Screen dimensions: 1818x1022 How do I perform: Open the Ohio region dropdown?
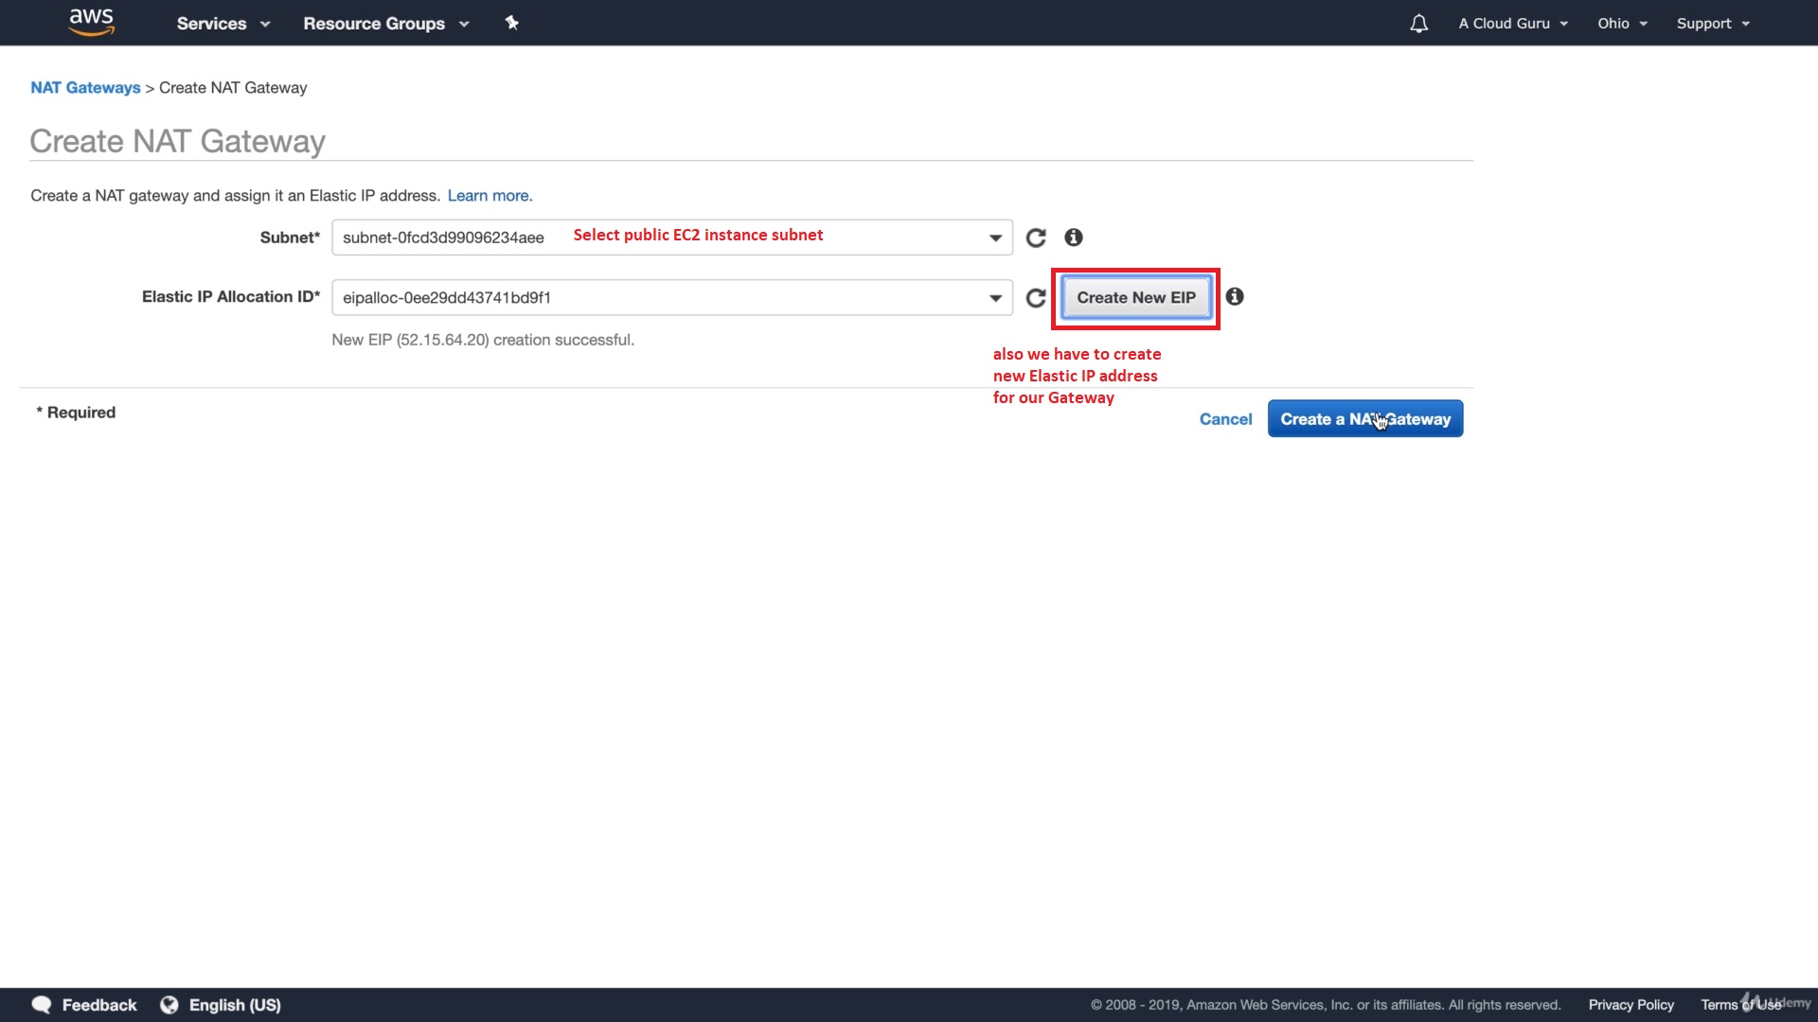click(x=1622, y=24)
